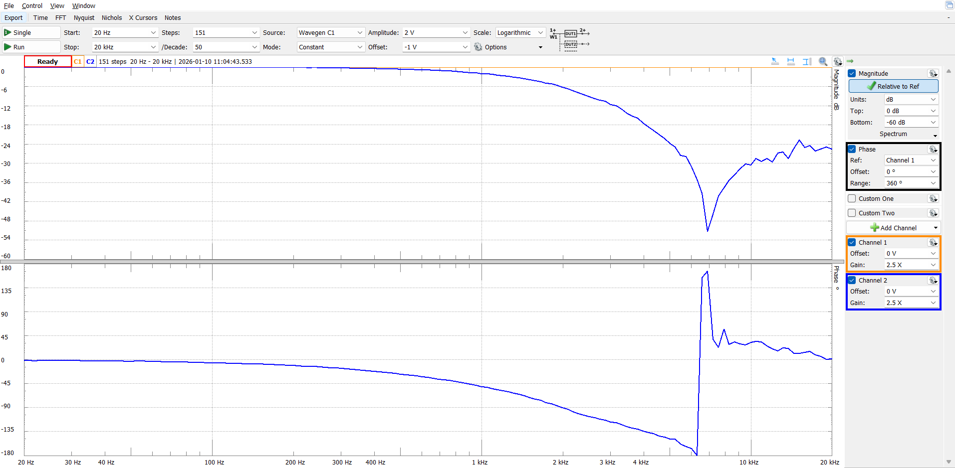
Task: Disable the Channel 2 checkbox
Action: [x=852, y=280]
